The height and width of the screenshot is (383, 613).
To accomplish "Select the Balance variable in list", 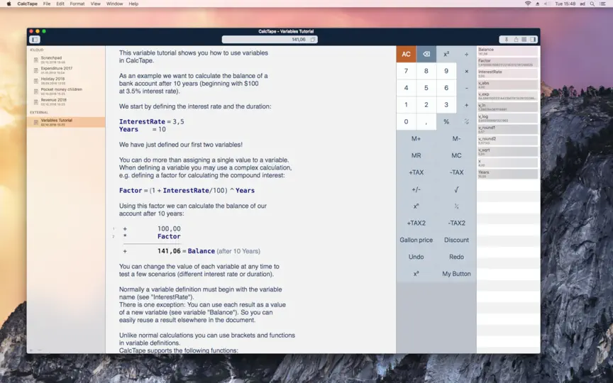I will click(x=507, y=51).
